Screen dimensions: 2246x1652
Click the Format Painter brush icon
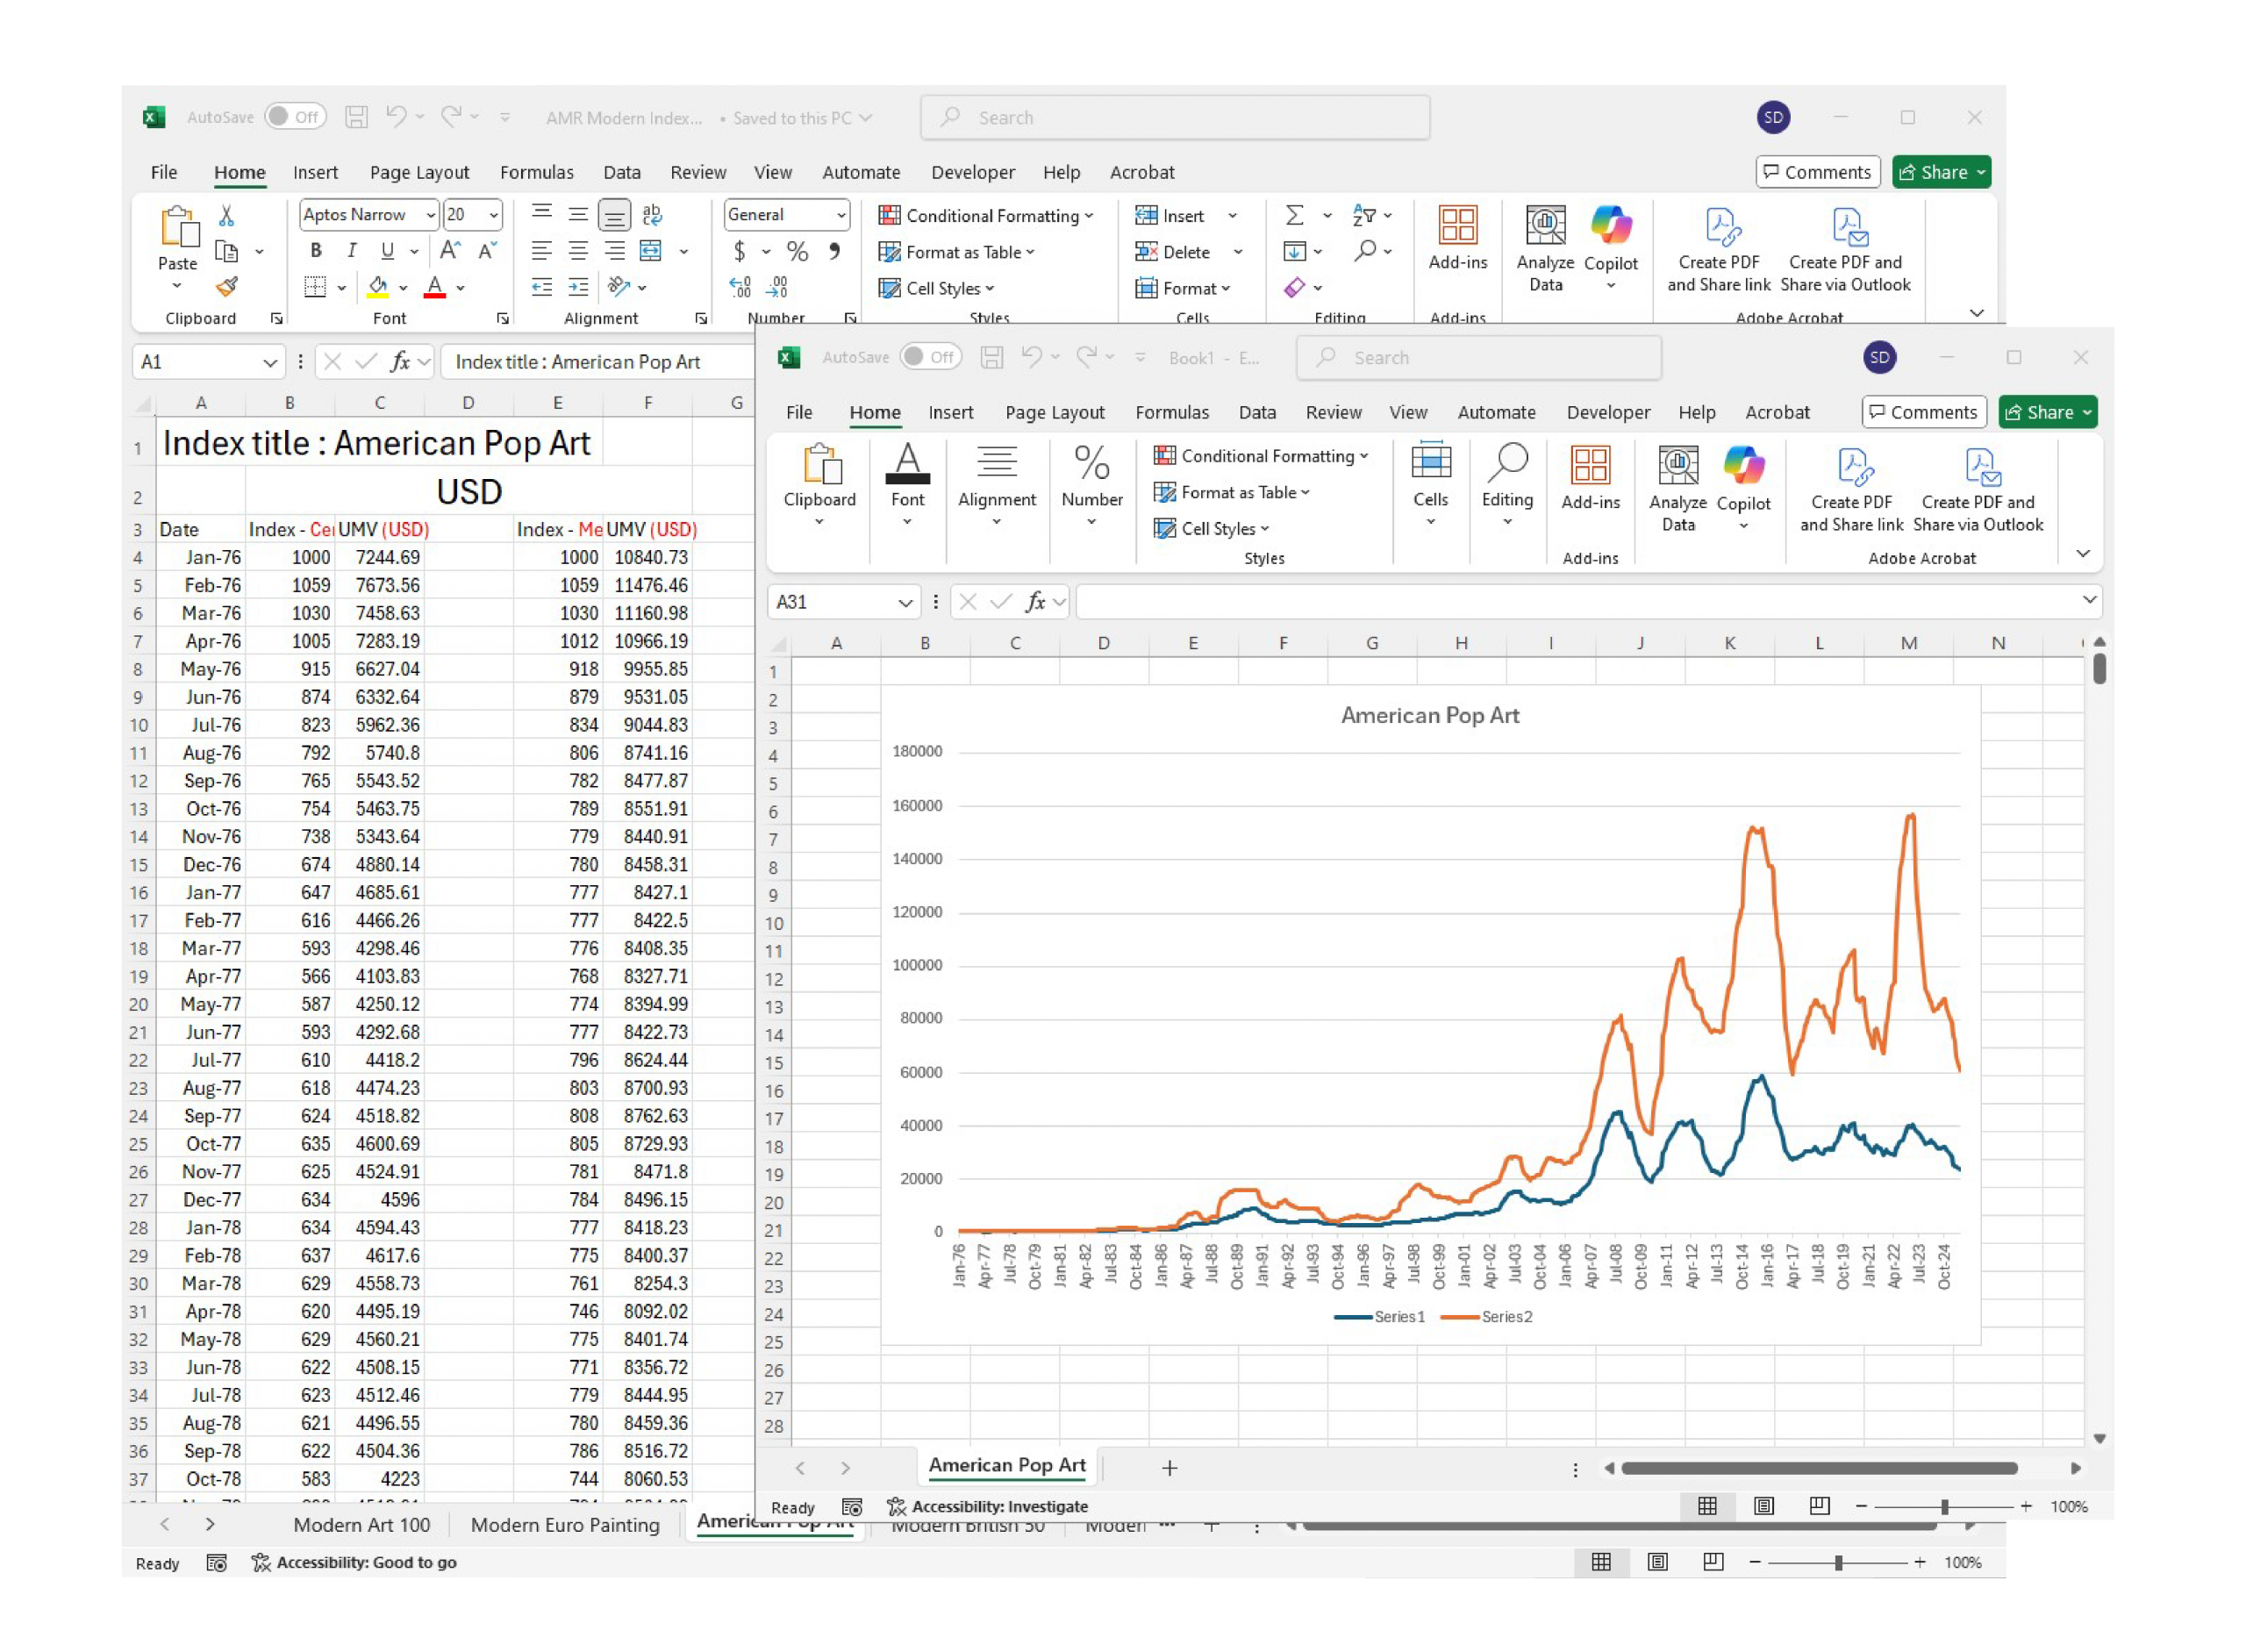pyautogui.click(x=227, y=287)
